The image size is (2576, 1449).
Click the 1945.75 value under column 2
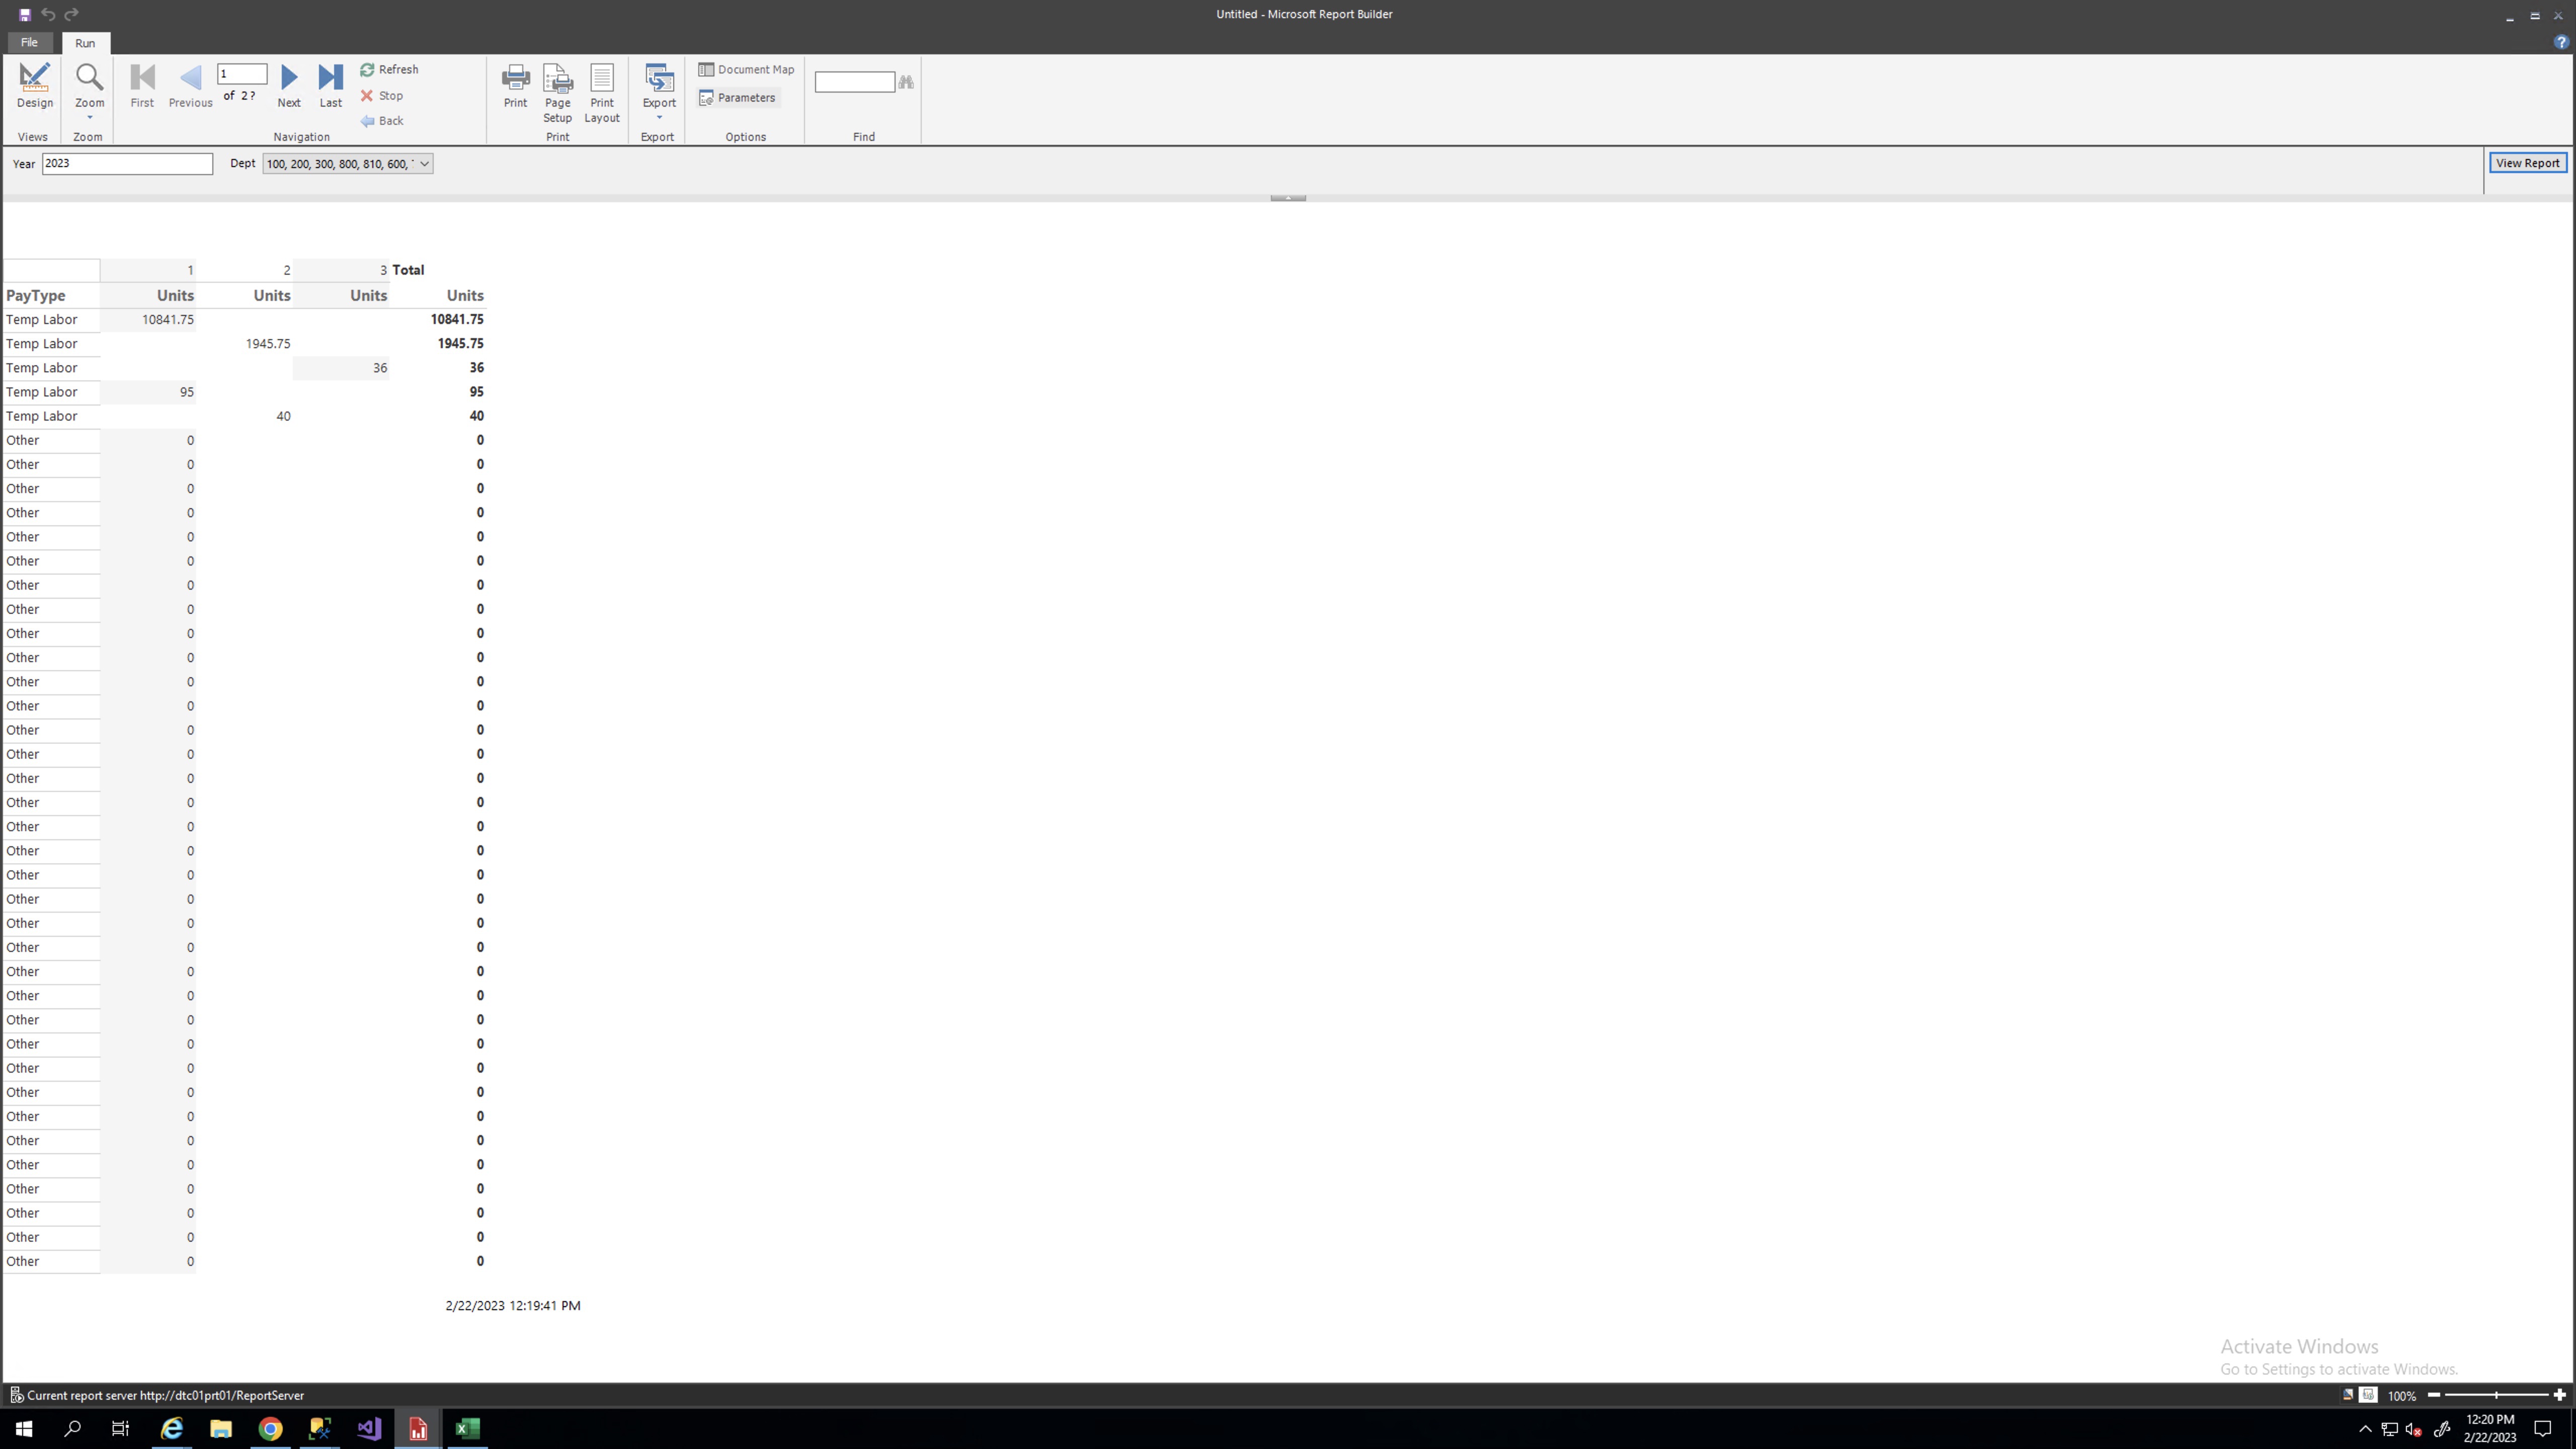(x=268, y=344)
